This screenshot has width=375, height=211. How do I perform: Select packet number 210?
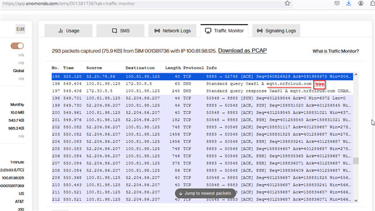click(202, 185)
